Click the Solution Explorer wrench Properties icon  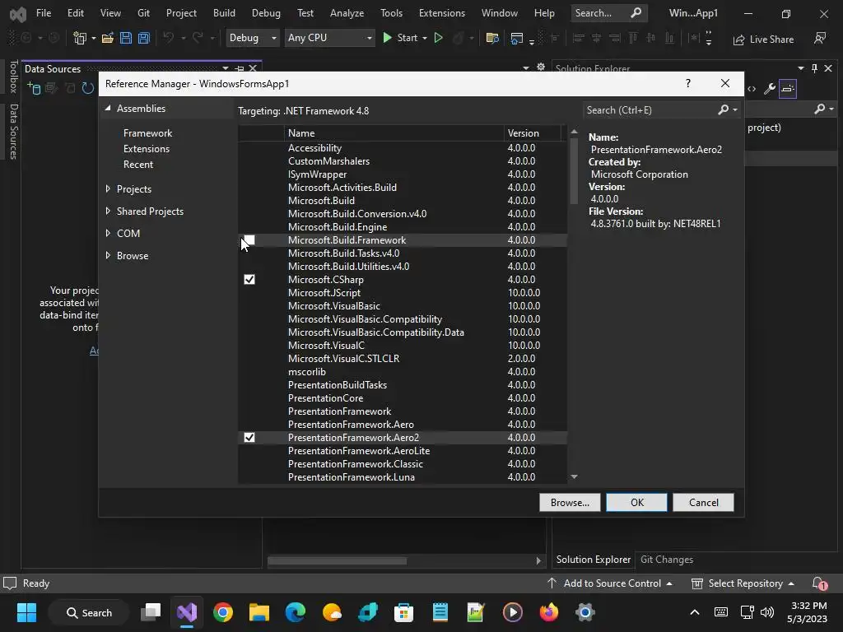[770, 89]
